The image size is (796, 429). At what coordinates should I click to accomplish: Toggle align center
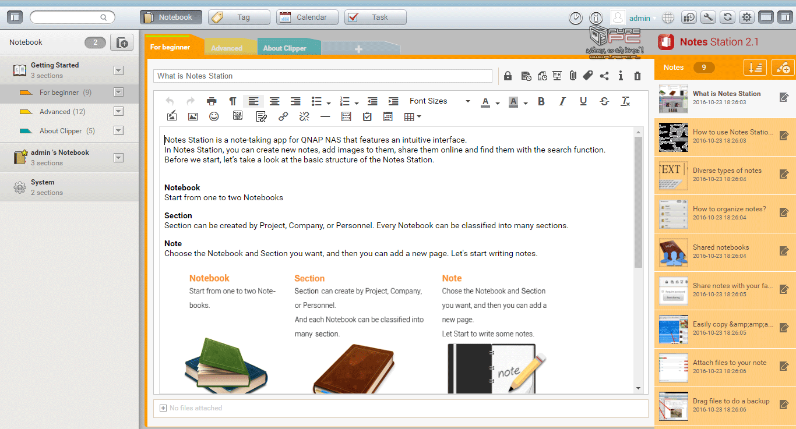[274, 101]
